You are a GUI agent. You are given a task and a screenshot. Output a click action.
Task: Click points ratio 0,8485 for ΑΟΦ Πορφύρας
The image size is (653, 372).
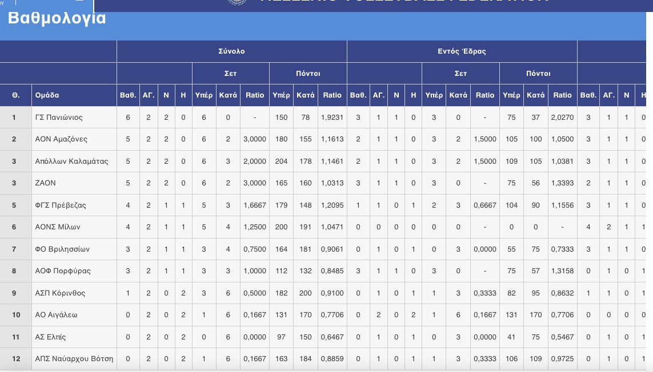[332, 270]
